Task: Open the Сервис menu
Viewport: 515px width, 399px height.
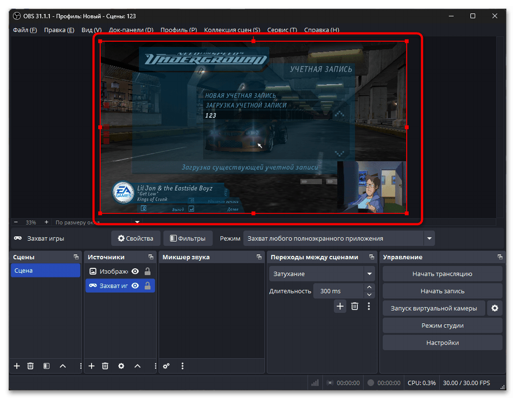Action: click(x=282, y=30)
